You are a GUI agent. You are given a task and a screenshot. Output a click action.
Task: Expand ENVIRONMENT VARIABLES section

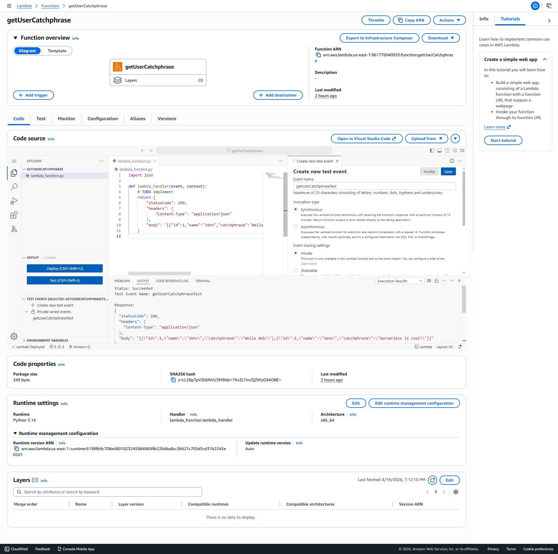point(24,340)
